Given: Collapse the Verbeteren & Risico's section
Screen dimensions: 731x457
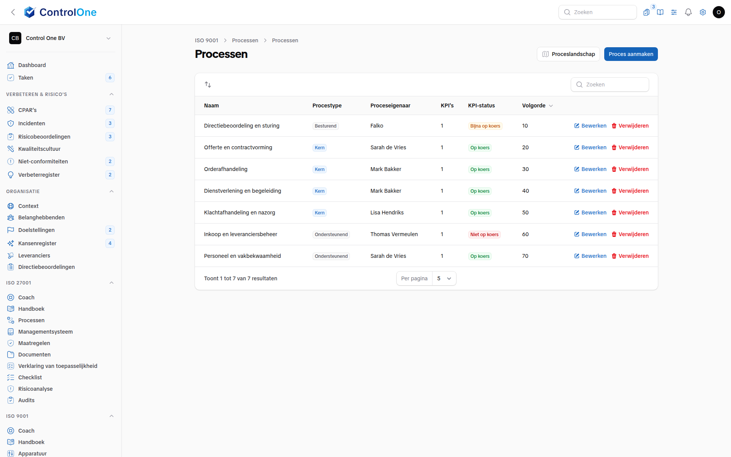Looking at the screenshot, I should [112, 94].
